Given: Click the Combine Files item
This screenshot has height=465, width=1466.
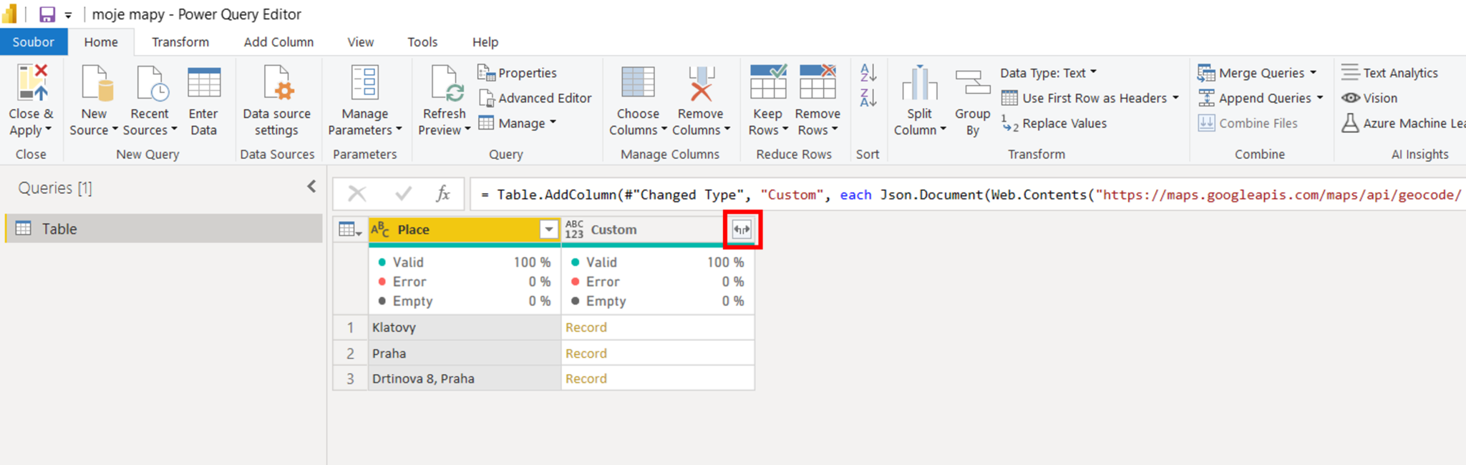Looking at the screenshot, I should (1248, 123).
